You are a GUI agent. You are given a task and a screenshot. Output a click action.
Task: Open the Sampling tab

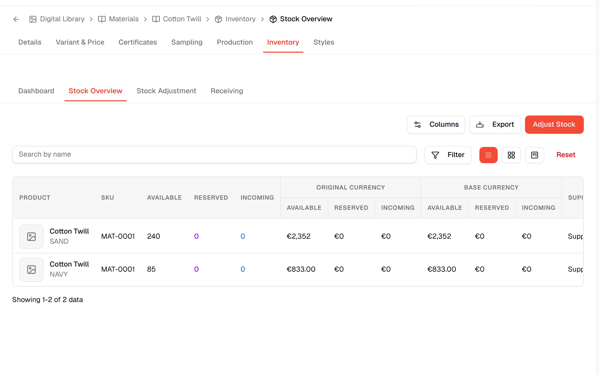[187, 42]
